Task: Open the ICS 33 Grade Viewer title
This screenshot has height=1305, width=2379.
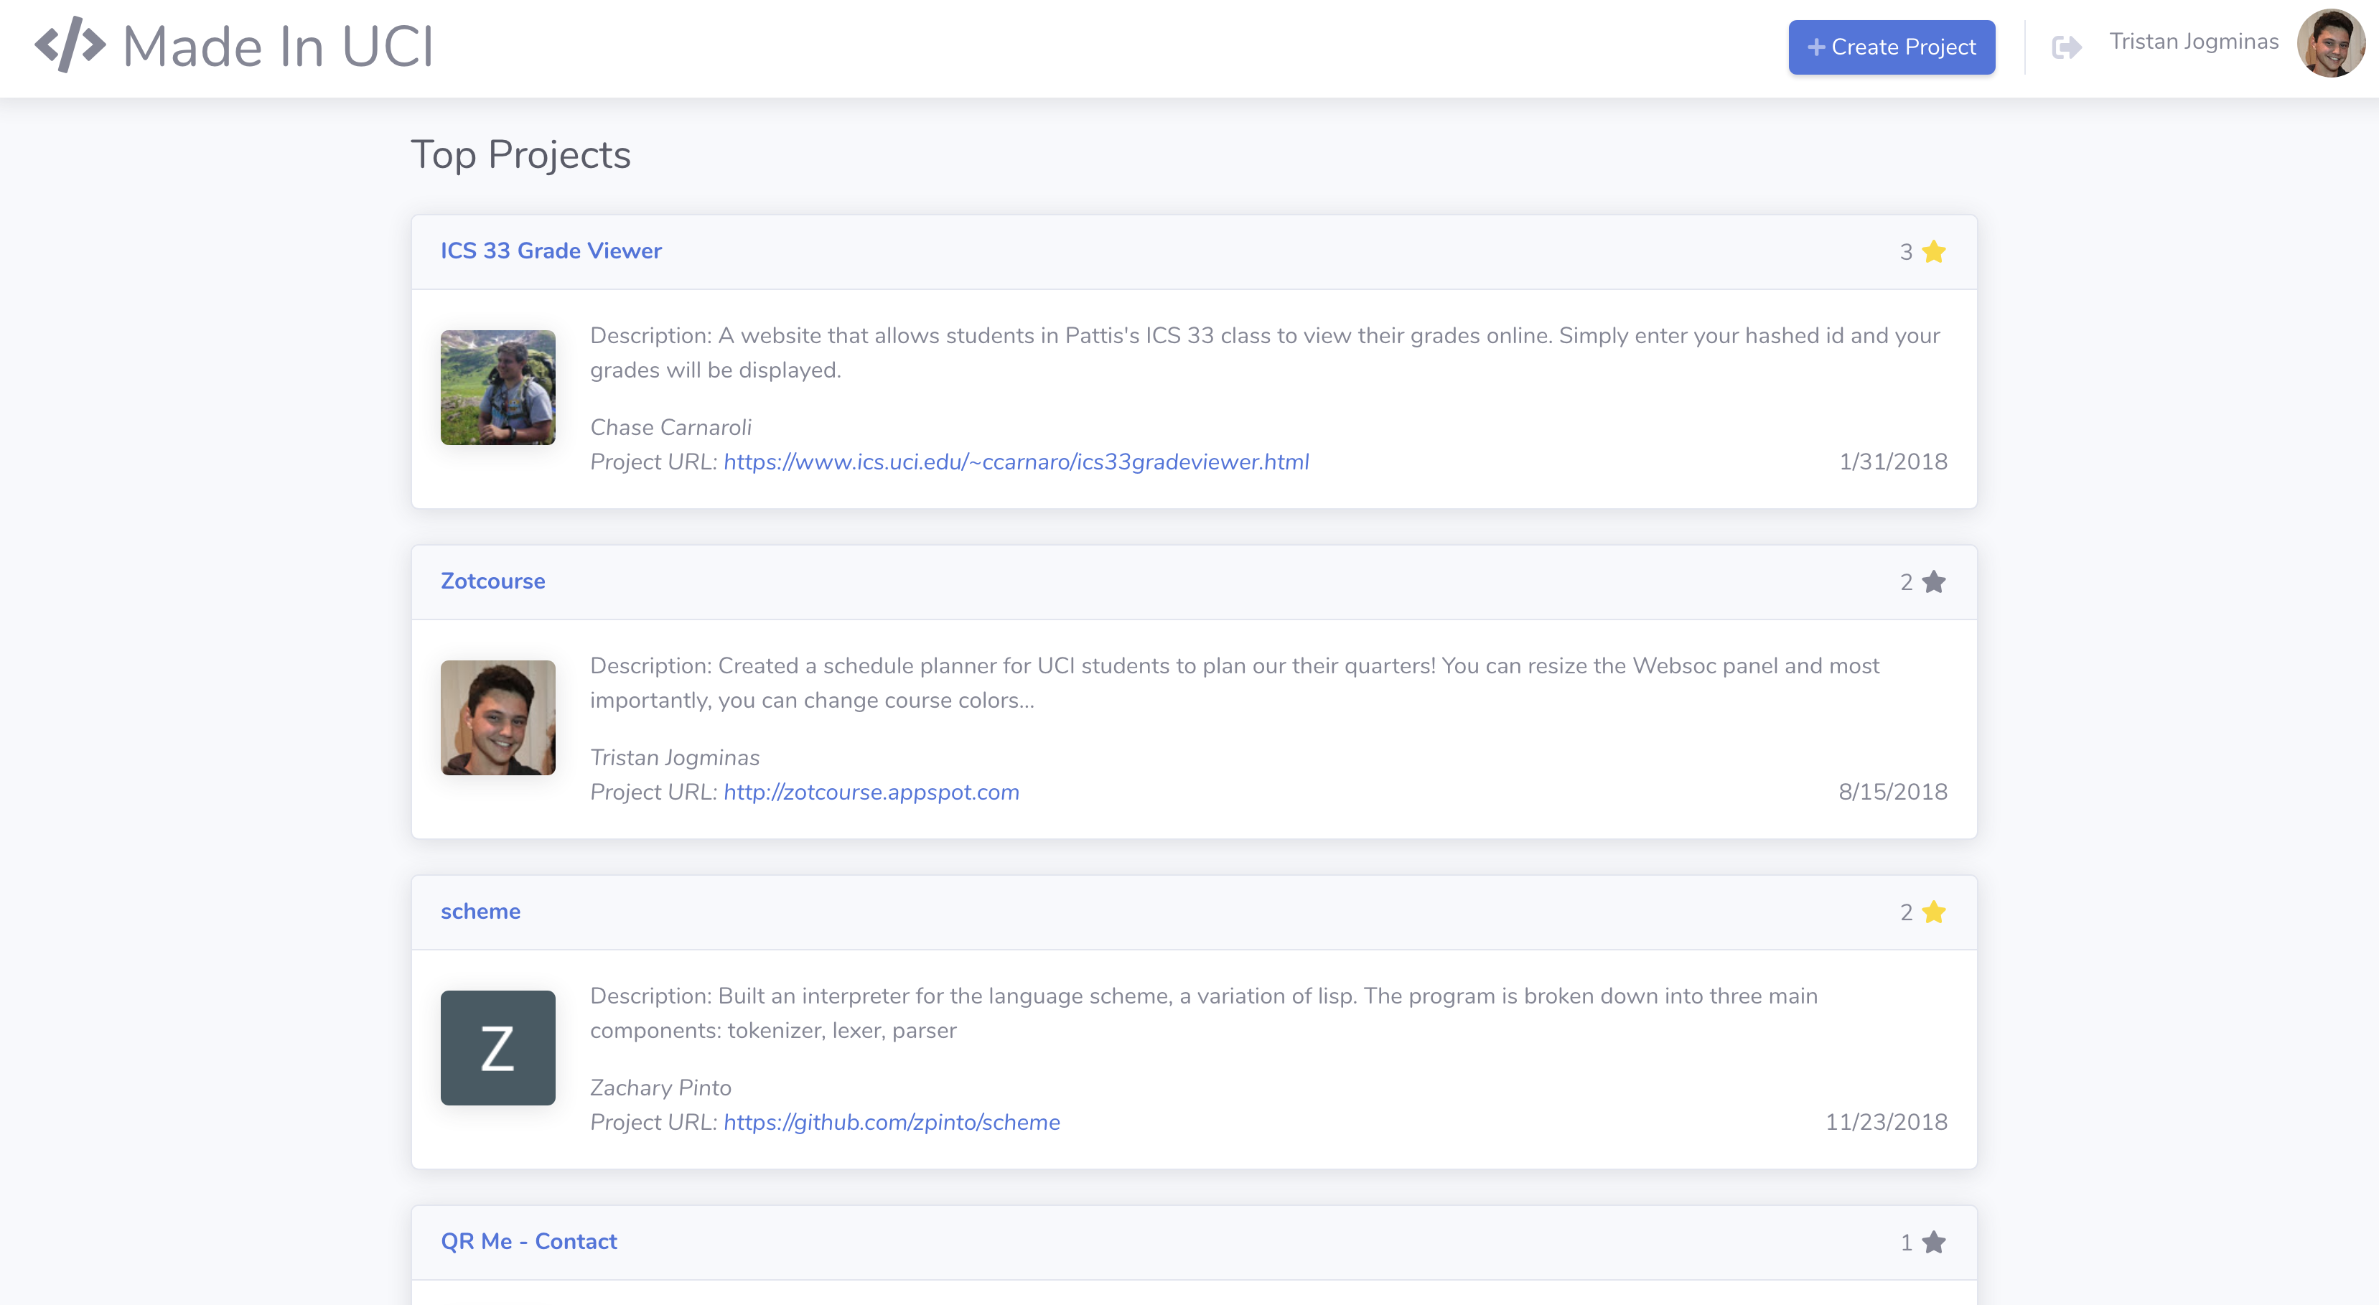Action: pos(551,251)
